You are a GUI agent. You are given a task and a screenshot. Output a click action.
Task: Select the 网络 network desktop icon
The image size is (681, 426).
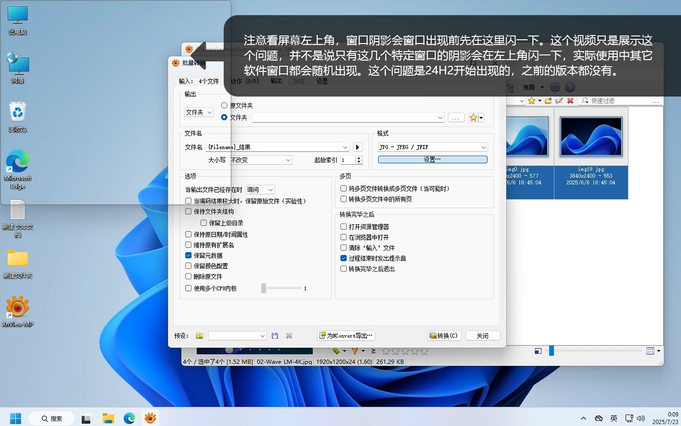(x=17, y=68)
